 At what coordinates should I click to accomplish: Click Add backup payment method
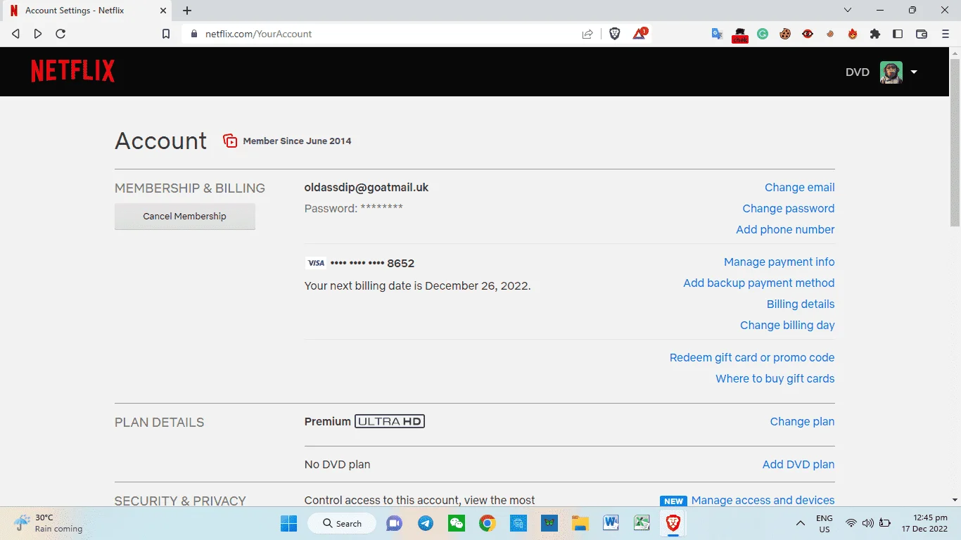pos(759,283)
